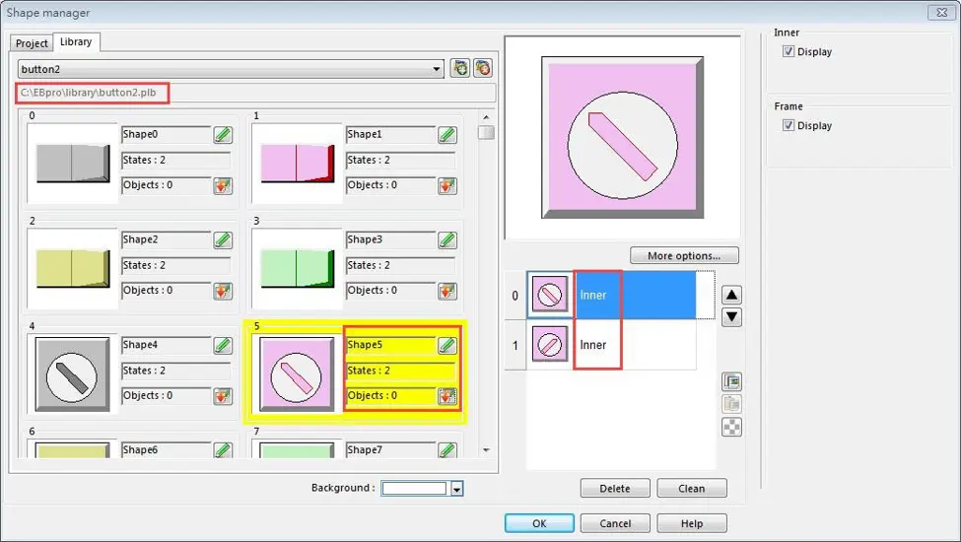Click the import arrow icon beside Shape1 Objects
This screenshot has height=542, width=961.
pyautogui.click(x=447, y=185)
